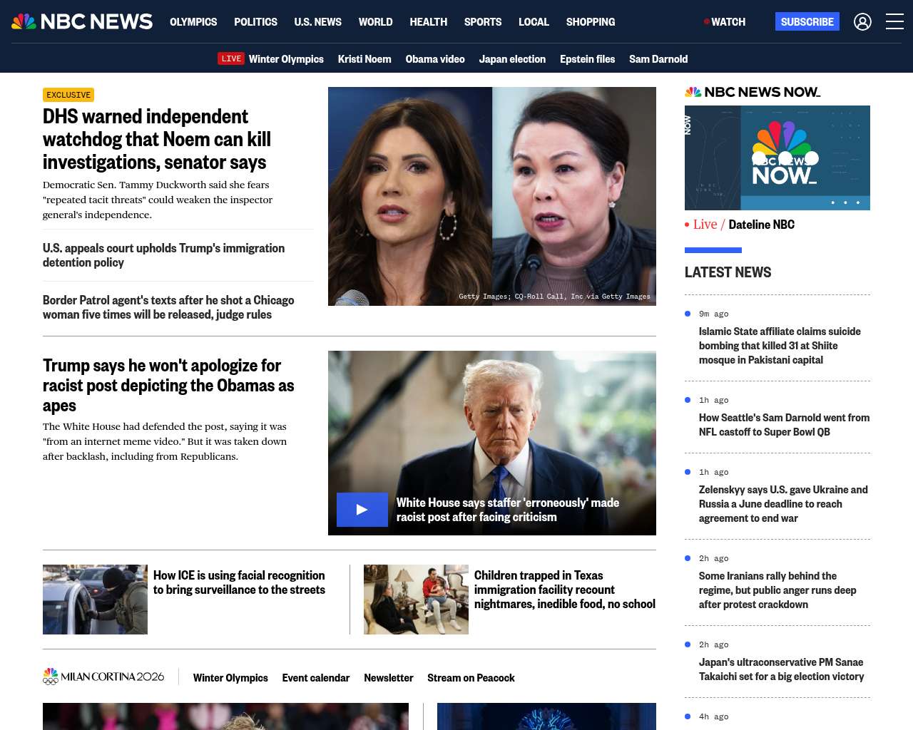This screenshot has height=730, width=913.
Task: Open the user account profile icon
Action: click(x=862, y=22)
